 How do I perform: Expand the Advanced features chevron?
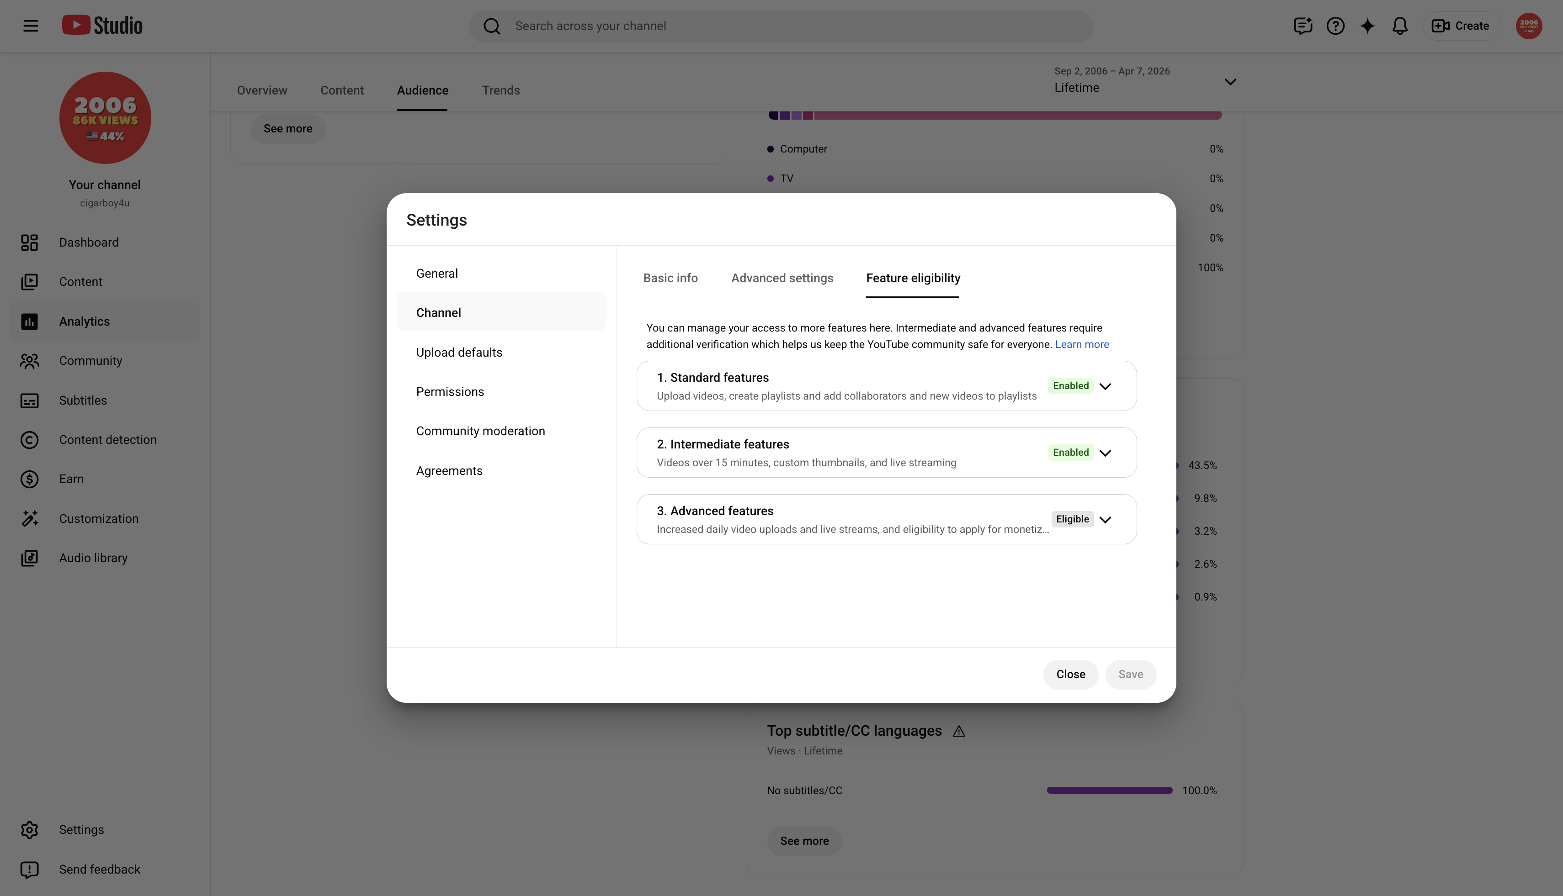(x=1106, y=519)
